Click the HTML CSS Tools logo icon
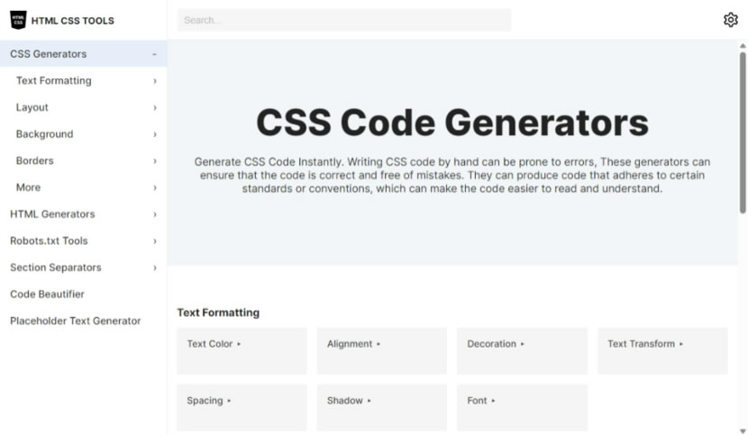The width and height of the screenshot is (748, 435). [18, 20]
